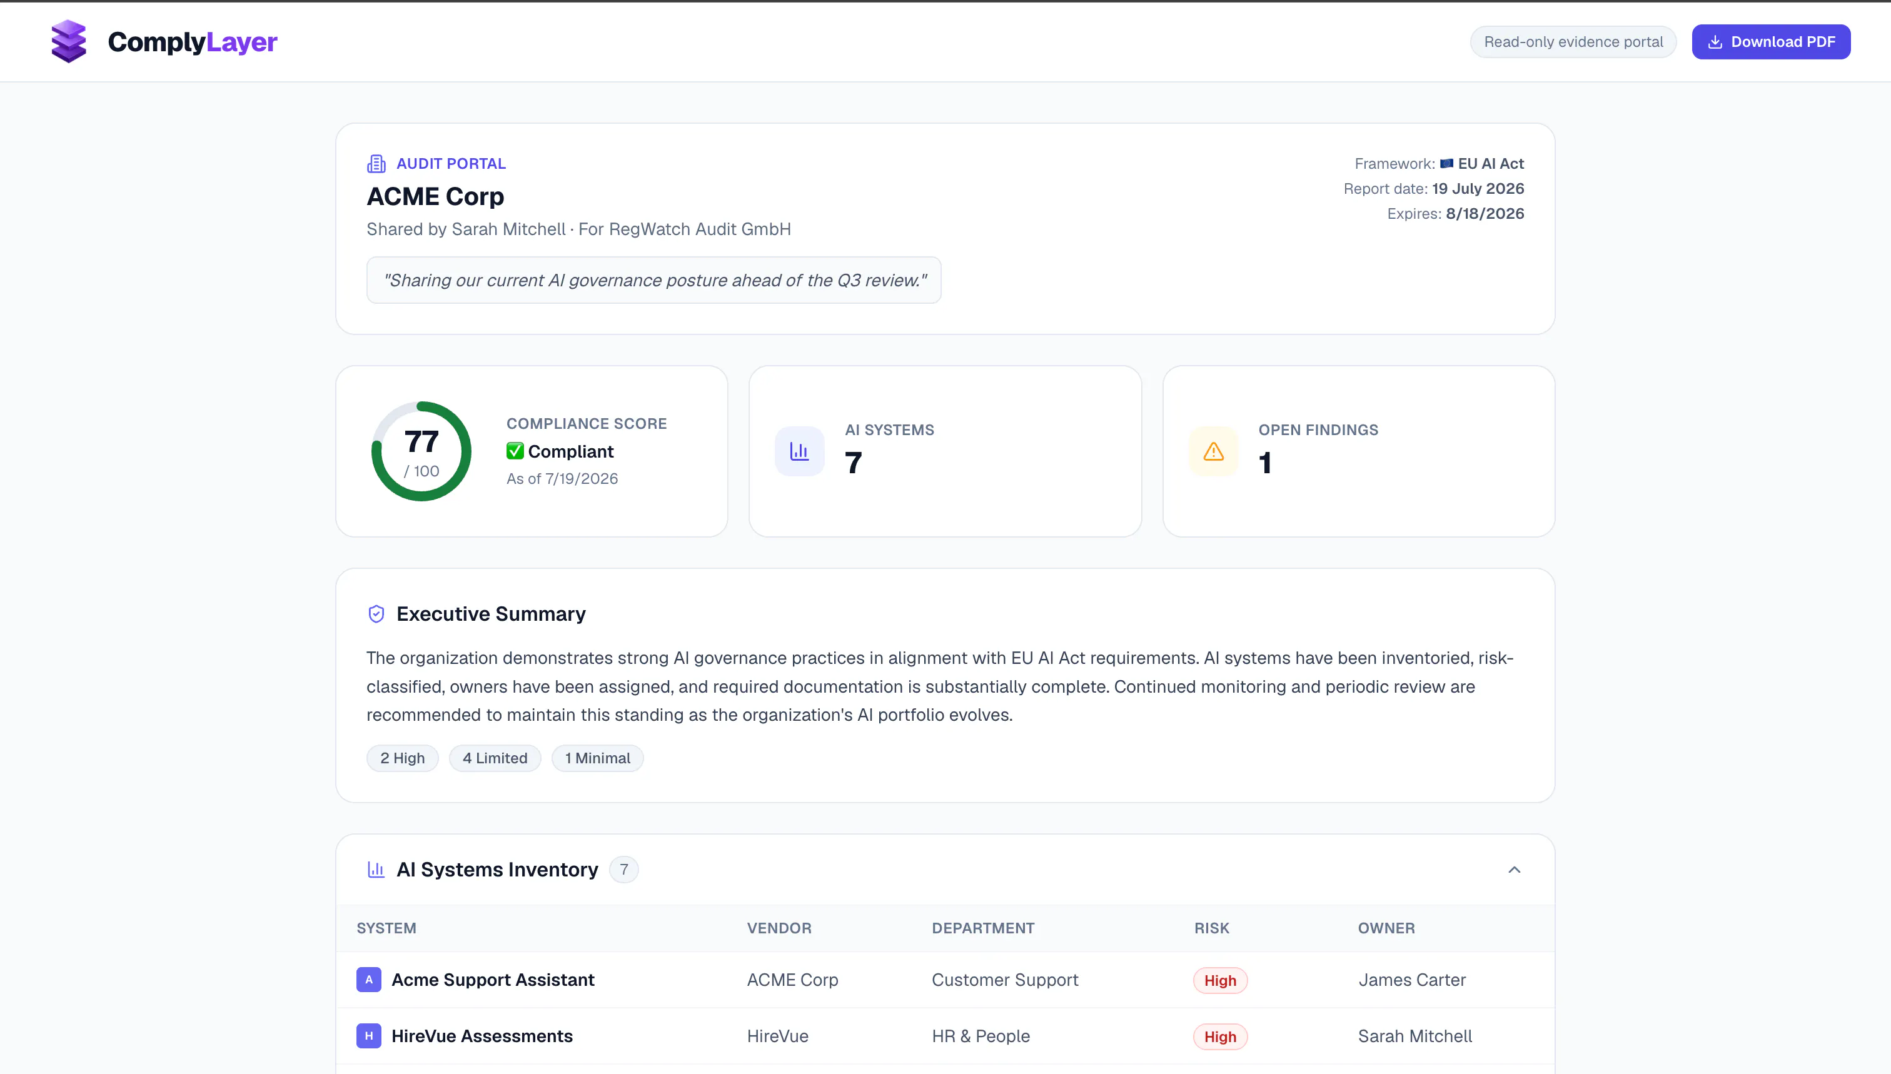
Task: Click the HireVue Assessments avatar icon
Action: [369, 1036]
